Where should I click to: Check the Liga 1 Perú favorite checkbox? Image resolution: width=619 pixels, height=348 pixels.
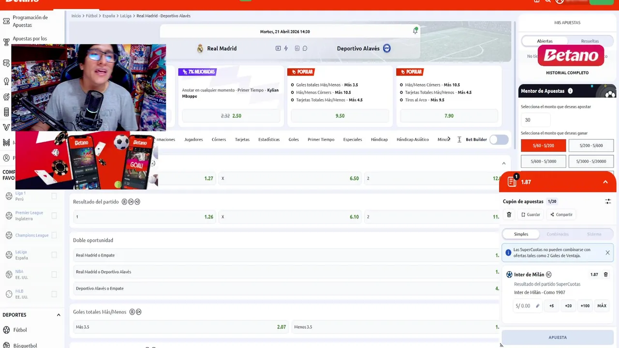pos(54,196)
